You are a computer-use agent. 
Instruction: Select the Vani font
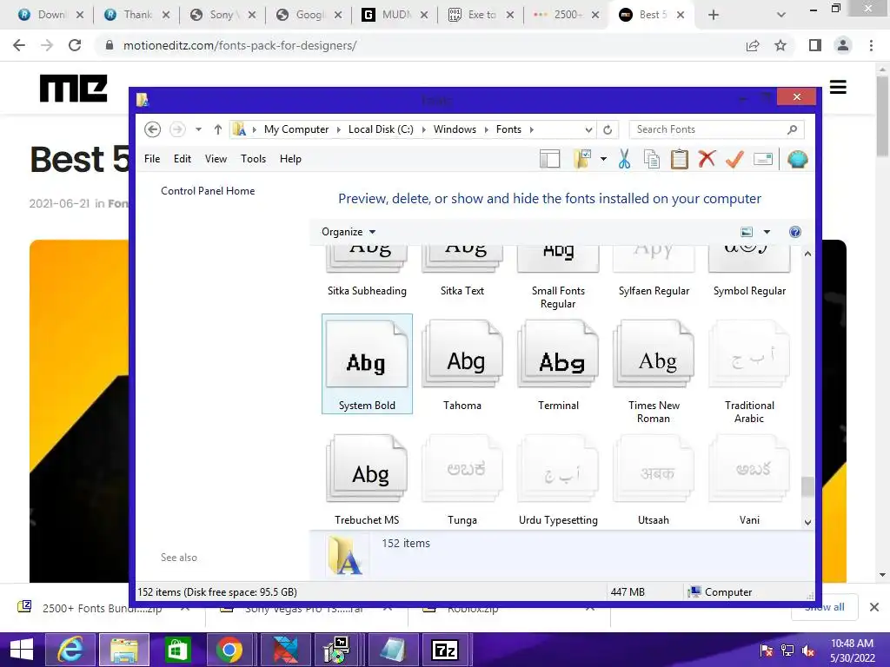(x=749, y=479)
